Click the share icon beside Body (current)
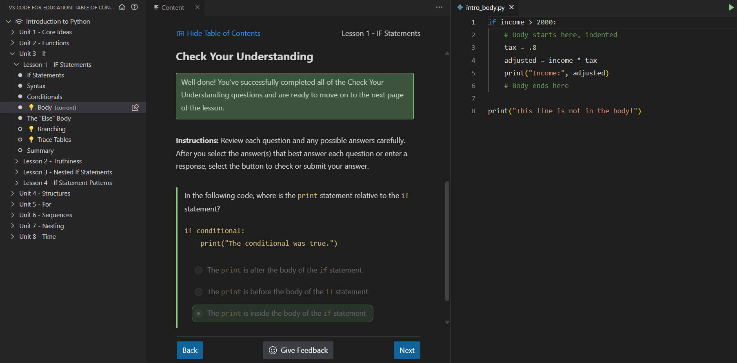This screenshot has width=737, height=363. 135,108
